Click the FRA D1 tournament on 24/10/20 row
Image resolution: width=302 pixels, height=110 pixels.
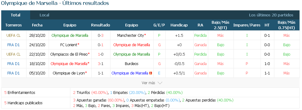point(13,45)
